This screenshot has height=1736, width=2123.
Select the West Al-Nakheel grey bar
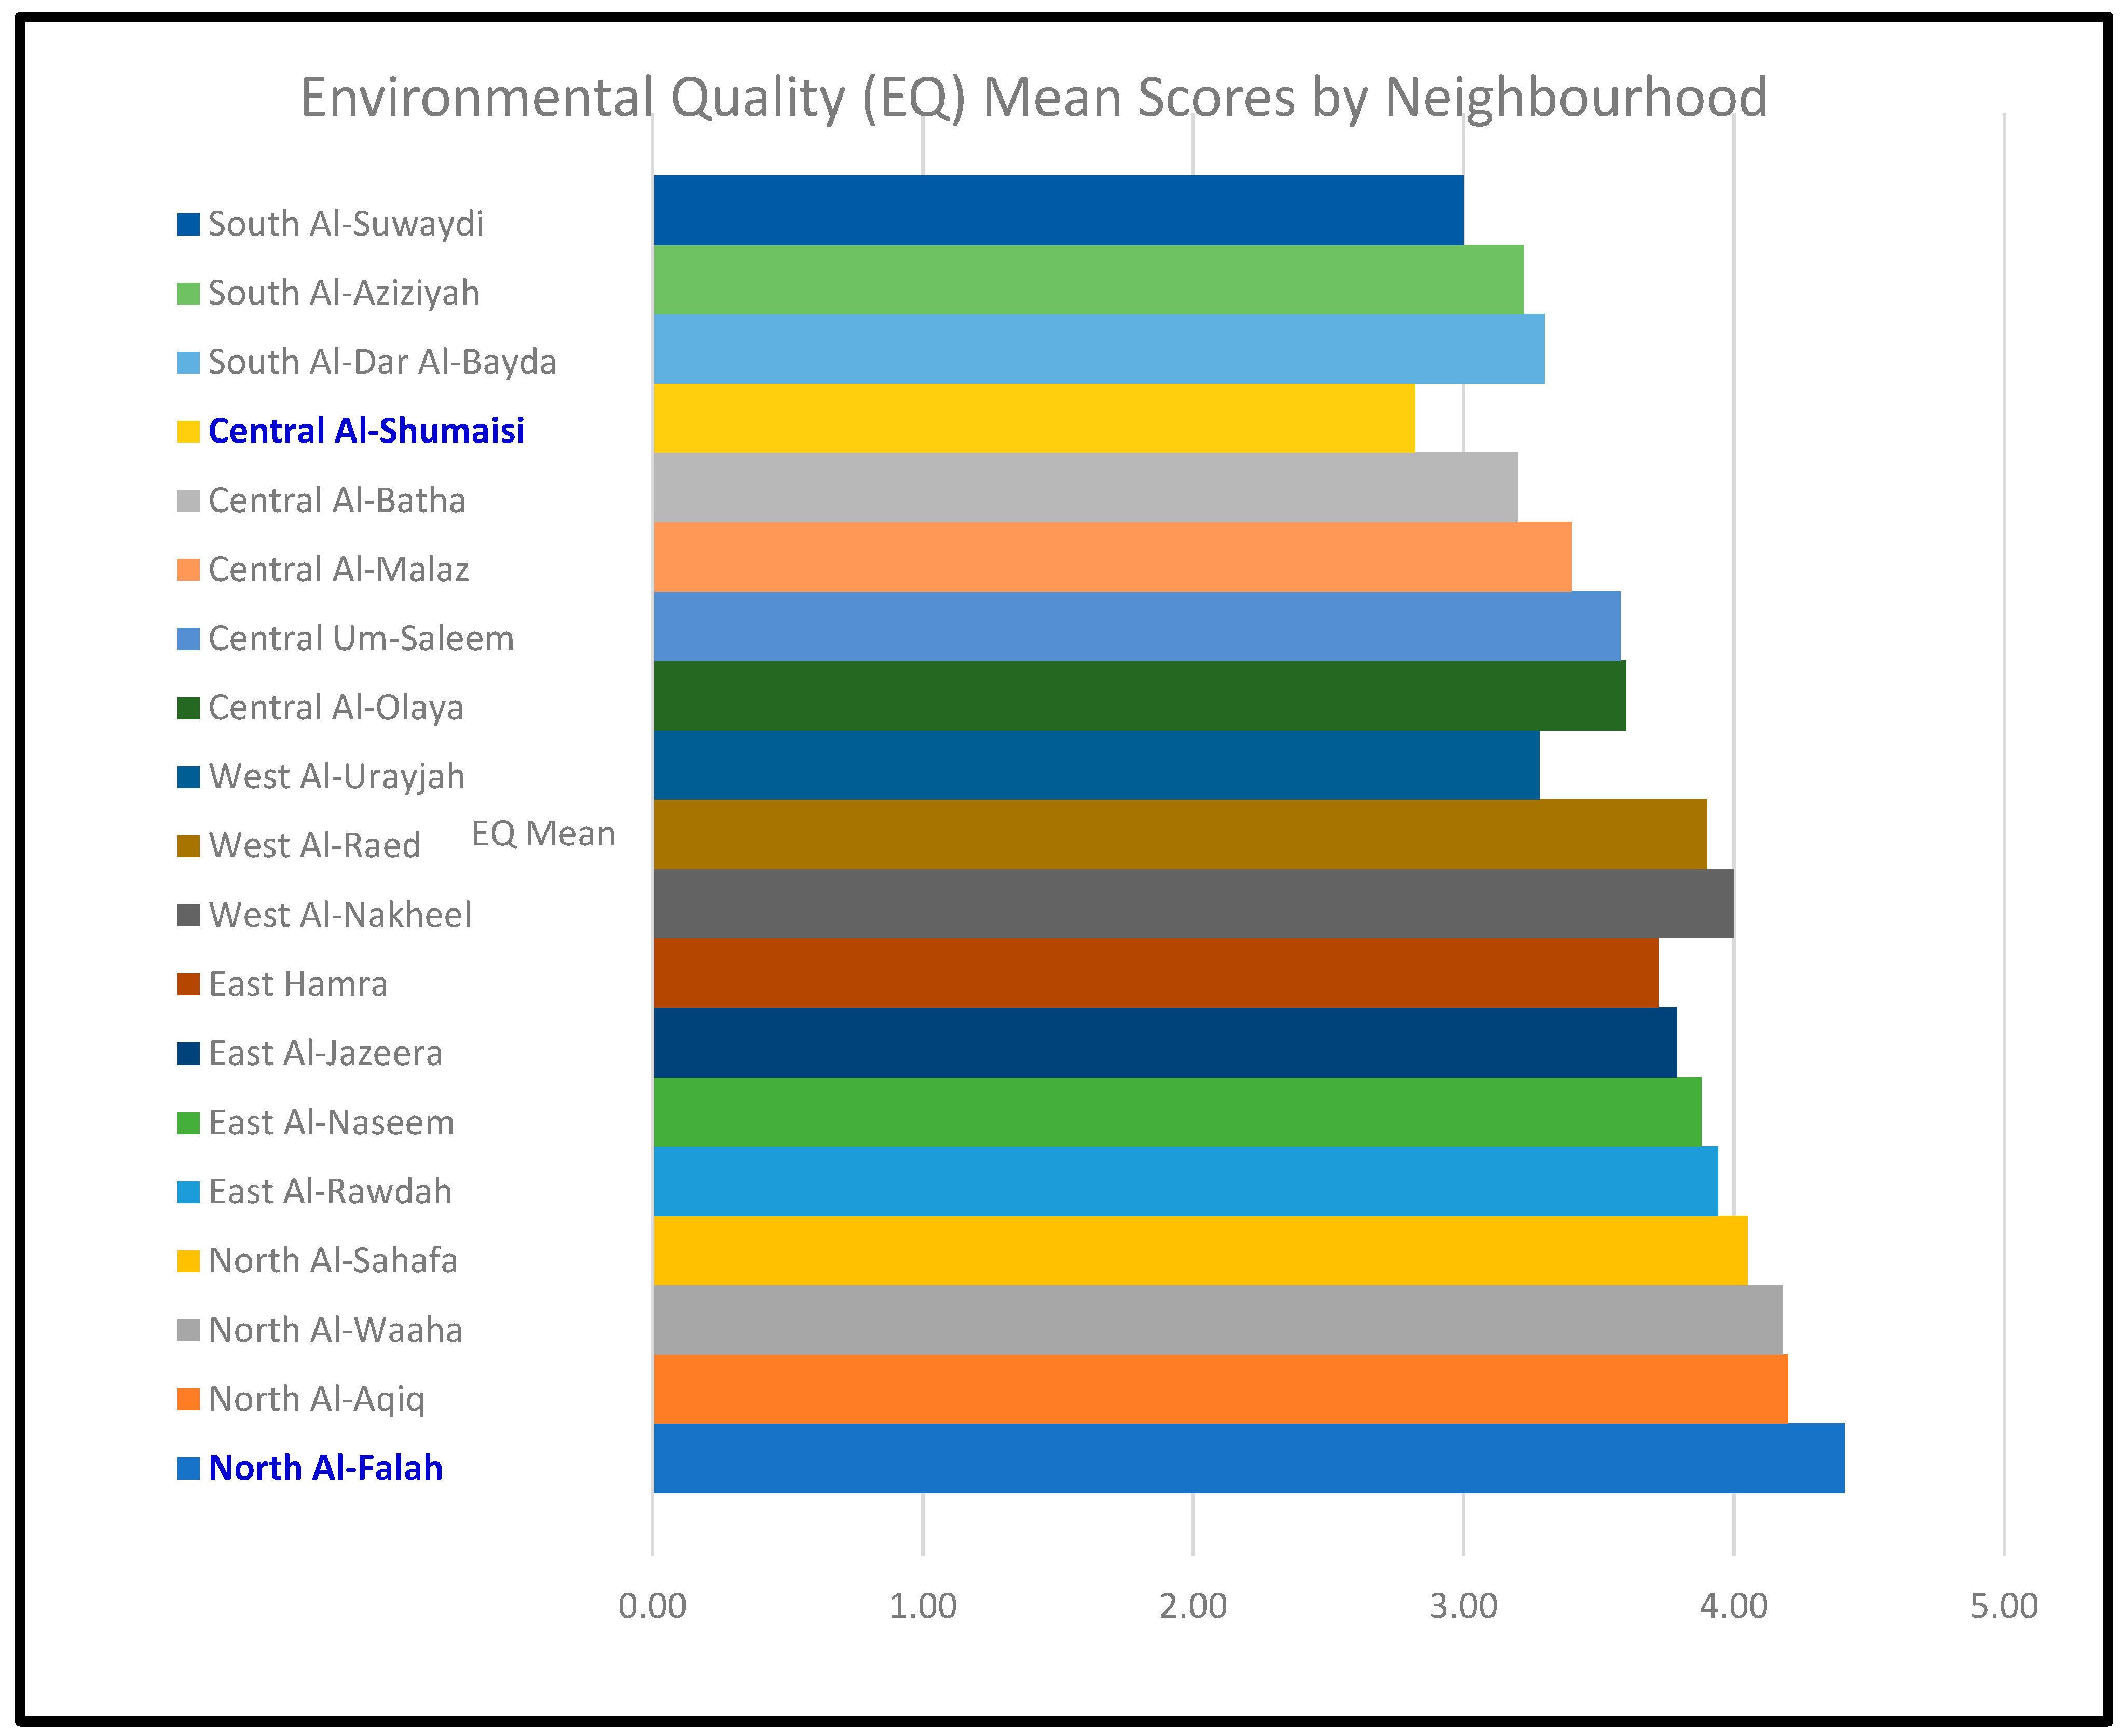pyautogui.click(x=1194, y=903)
